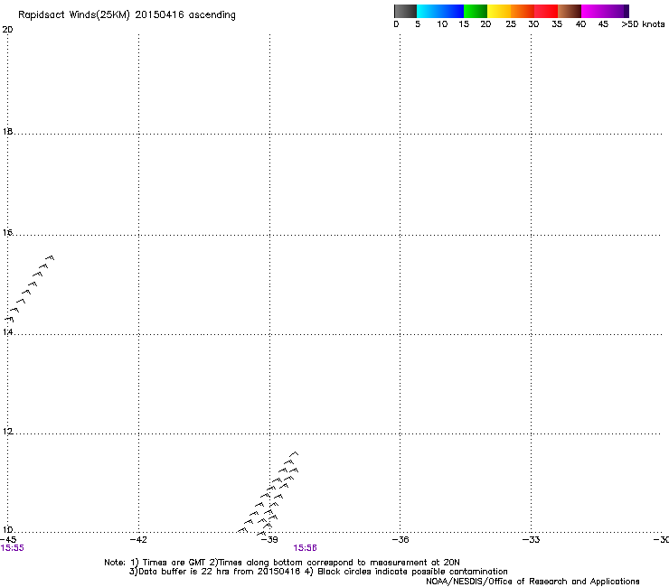Click the latitude label 16
The width and height of the screenshot is (669, 587).
7,232
